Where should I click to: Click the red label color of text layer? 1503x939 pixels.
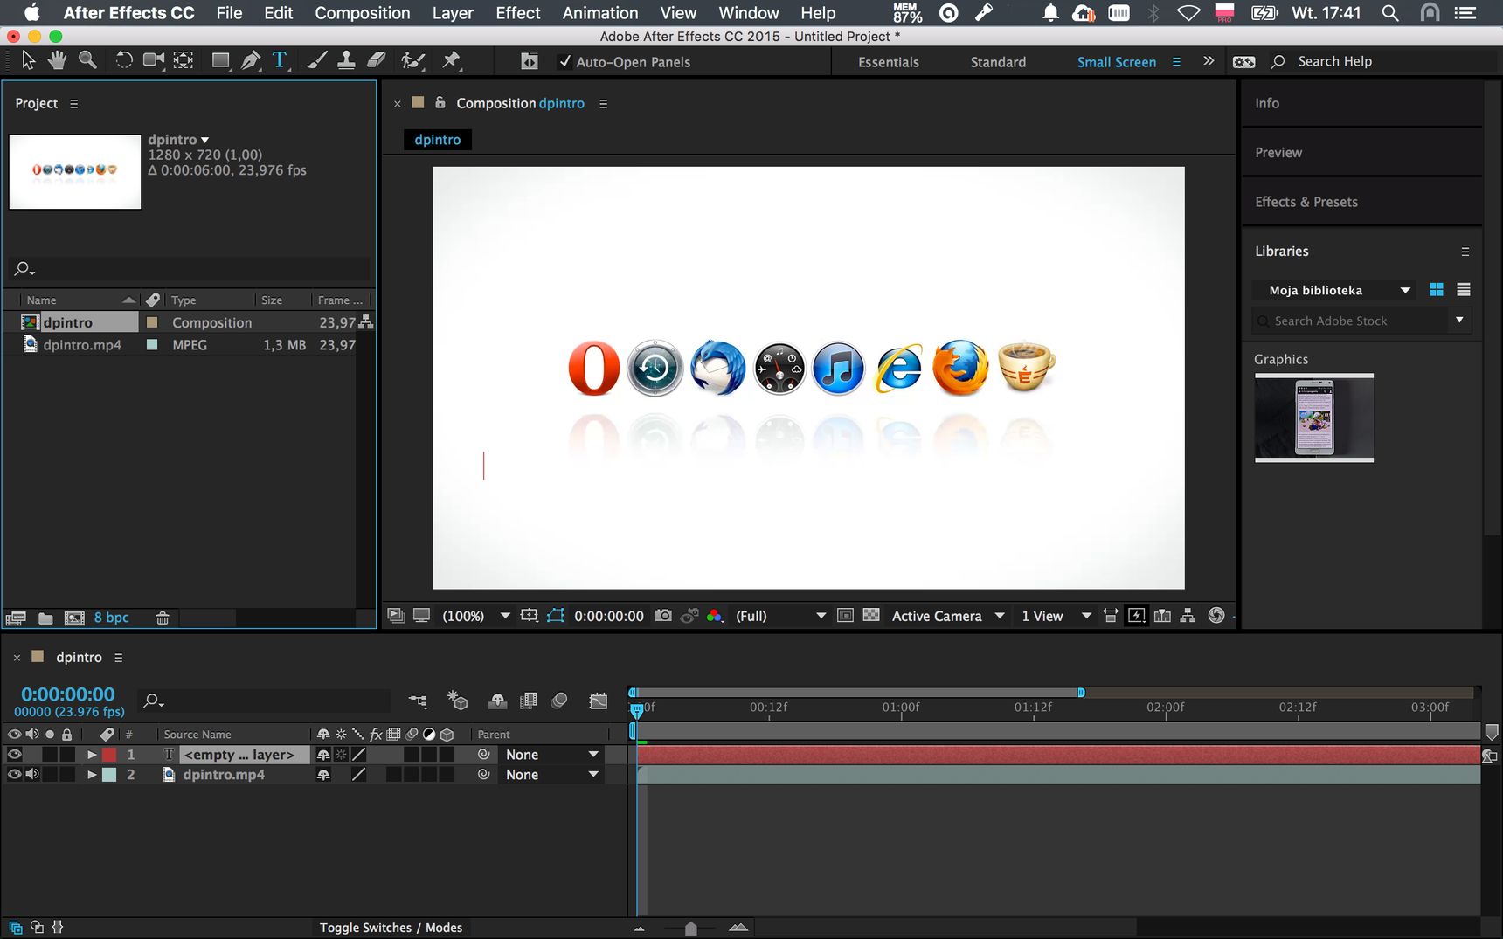(x=109, y=755)
